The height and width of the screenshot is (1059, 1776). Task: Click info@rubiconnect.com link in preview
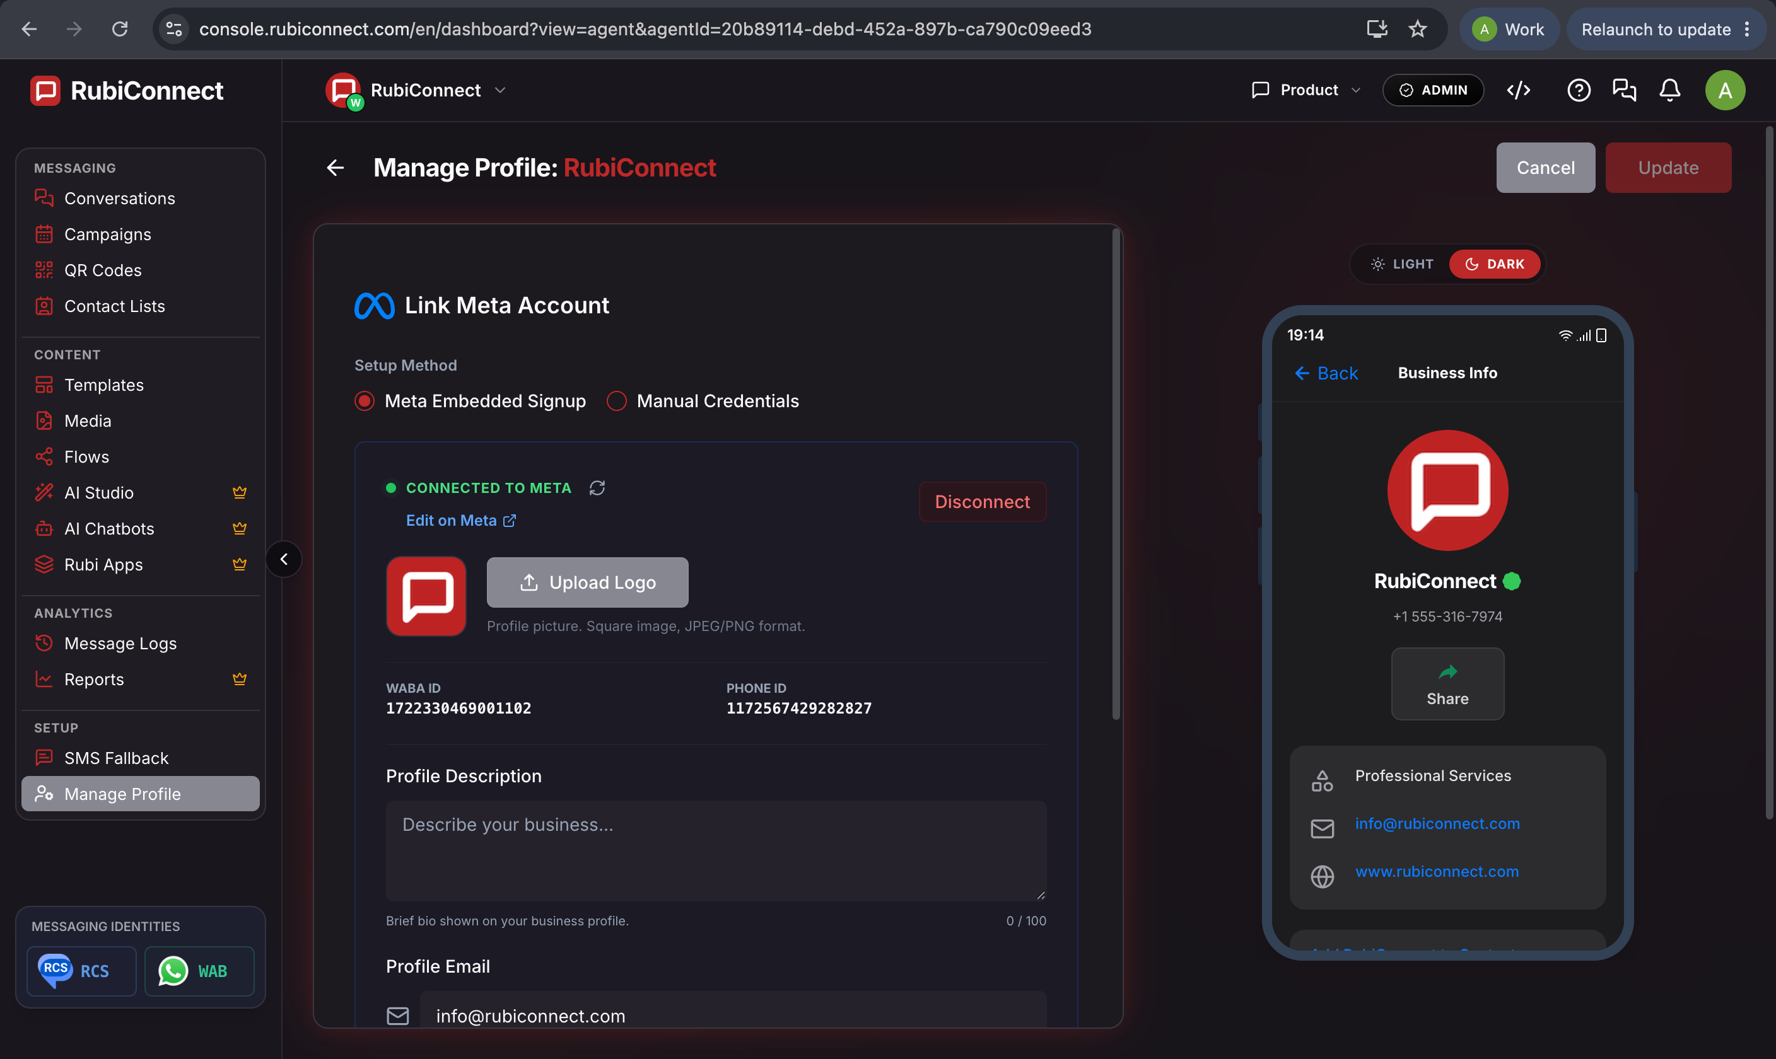coord(1438,823)
